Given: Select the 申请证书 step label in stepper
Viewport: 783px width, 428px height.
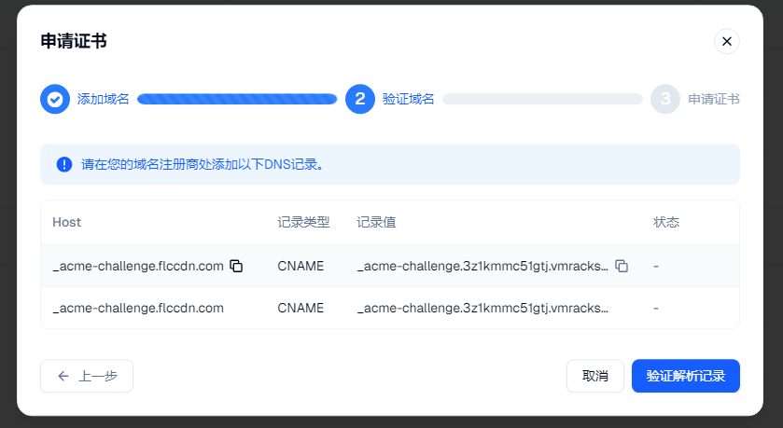Looking at the screenshot, I should (x=713, y=99).
